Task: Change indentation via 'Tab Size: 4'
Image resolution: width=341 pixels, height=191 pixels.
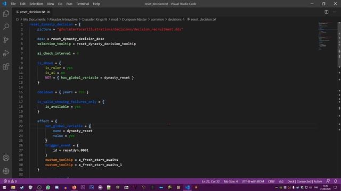Action: click(231, 181)
